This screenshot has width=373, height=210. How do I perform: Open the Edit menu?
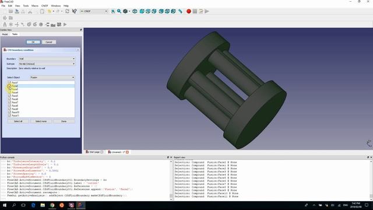tap(10, 6)
